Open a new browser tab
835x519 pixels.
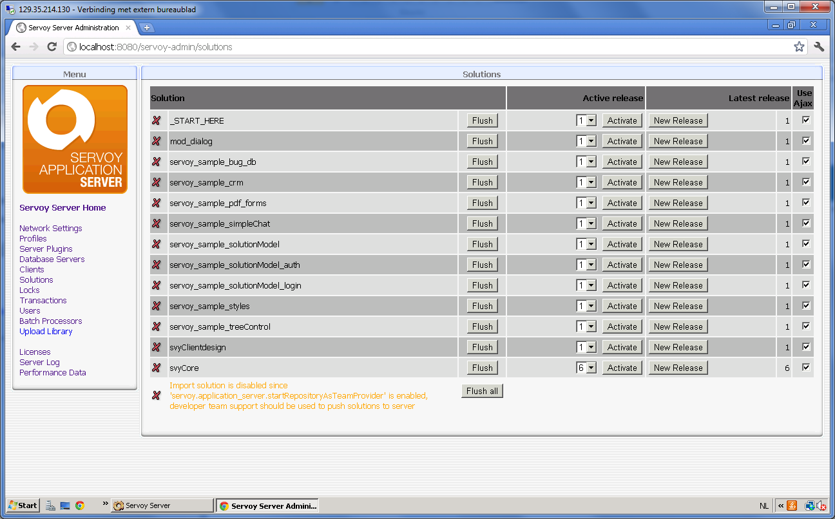click(146, 28)
